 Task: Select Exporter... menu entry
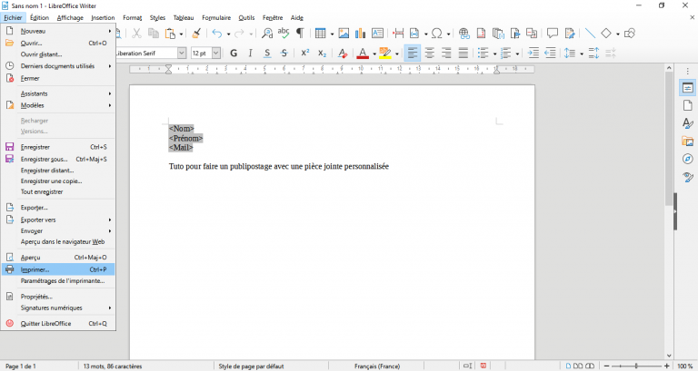point(58,208)
